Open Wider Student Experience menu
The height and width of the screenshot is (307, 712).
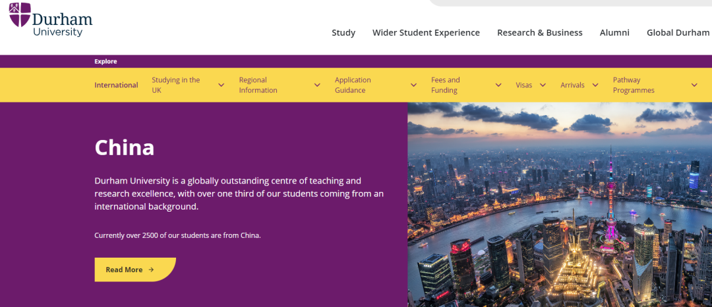pos(426,33)
